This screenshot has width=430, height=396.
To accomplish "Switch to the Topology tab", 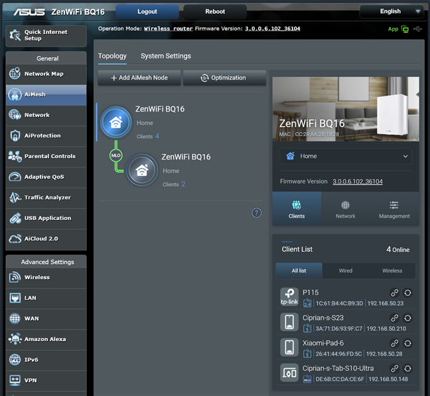I will [112, 56].
